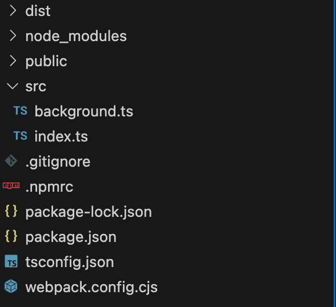Expand the dist folder chevron
This screenshot has height=307, width=336.
click(13, 11)
